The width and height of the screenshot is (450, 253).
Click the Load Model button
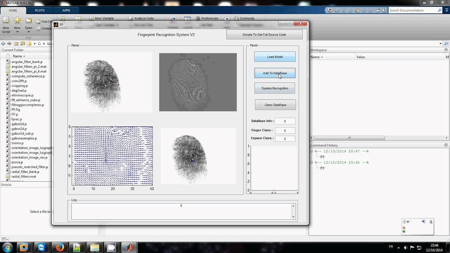coord(275,57)
